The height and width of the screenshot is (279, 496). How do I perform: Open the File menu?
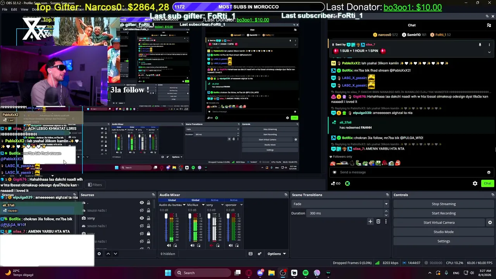[x=5, y=9]
